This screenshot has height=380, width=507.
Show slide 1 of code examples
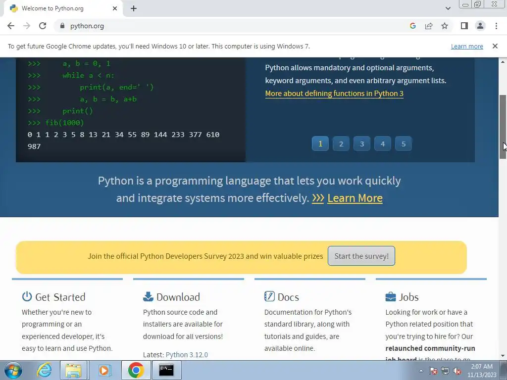coord(320,144)
